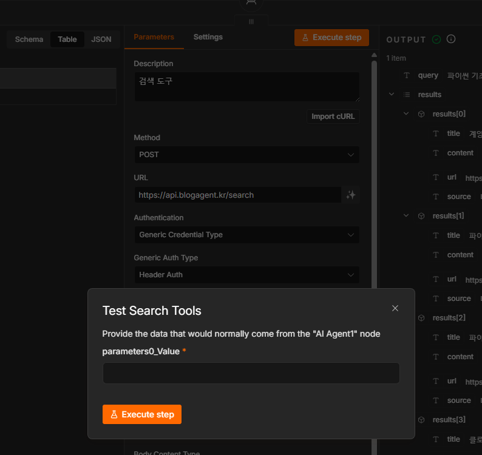Select the source field under results[2]
482x455 pixels.
(459, 400)
